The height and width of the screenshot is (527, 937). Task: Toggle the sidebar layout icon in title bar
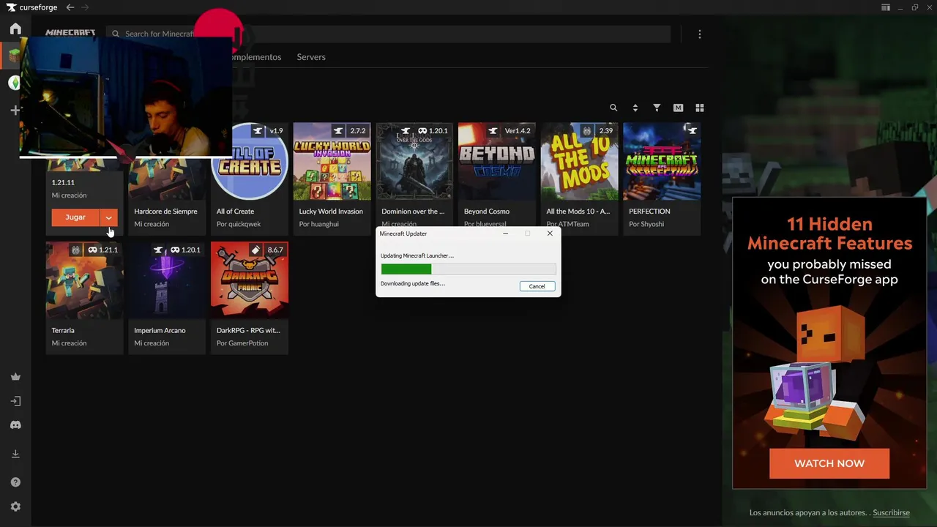click(886, 7)
